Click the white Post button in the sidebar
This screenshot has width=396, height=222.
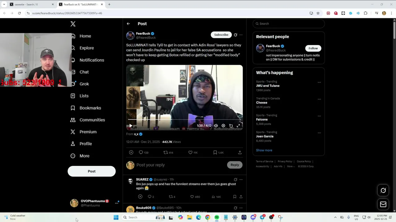pos(92,171)
